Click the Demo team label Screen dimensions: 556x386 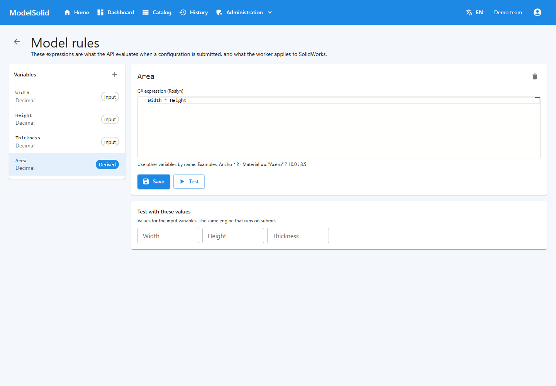508,12
